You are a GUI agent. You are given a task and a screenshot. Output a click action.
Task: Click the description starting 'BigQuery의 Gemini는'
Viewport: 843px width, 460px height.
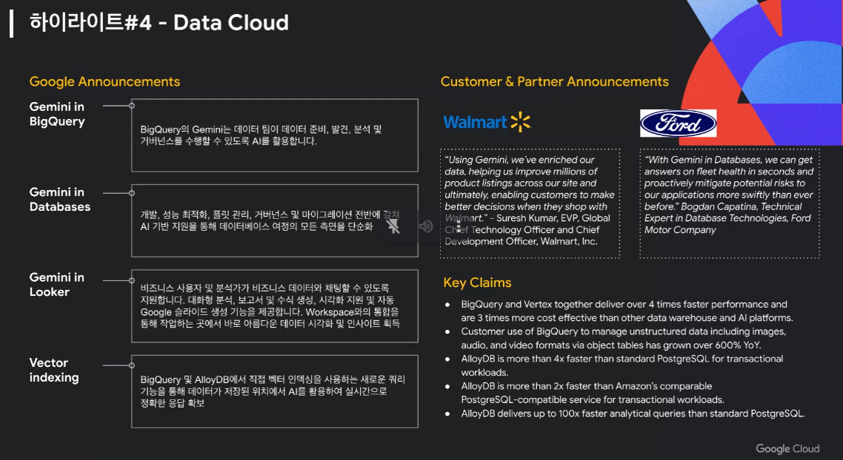(261, 135)
